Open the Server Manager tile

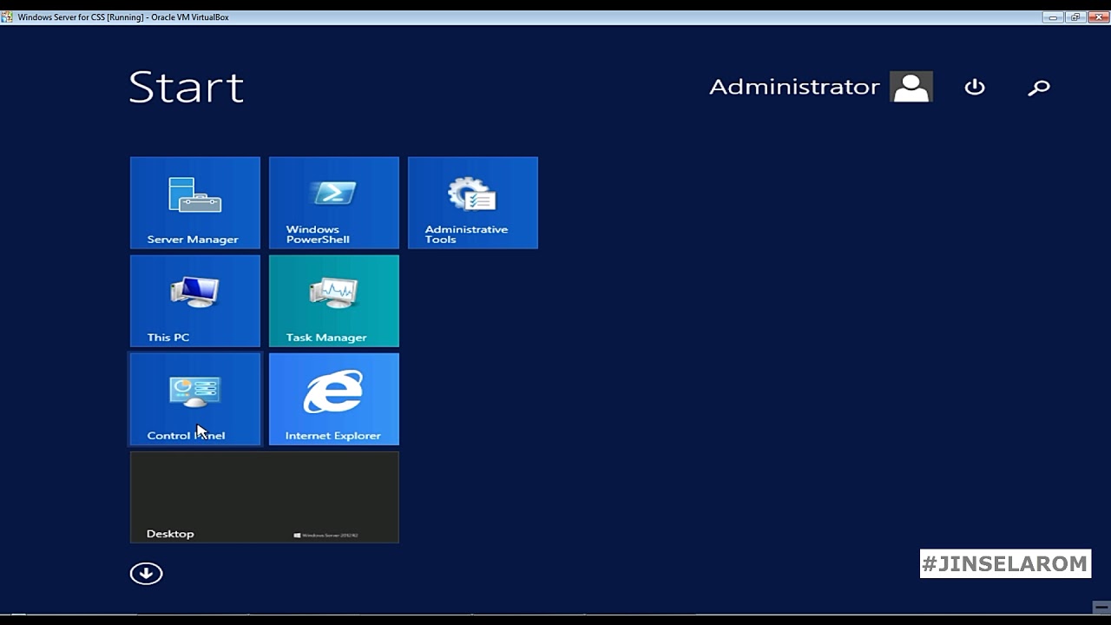coord(195,203)
